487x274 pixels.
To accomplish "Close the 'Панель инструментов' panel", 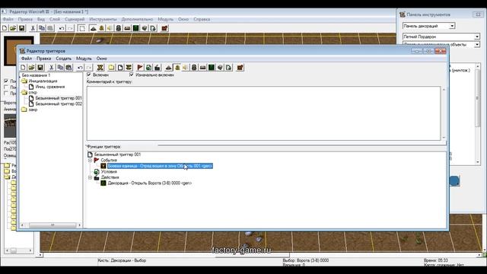I will (x=478, y=14).
